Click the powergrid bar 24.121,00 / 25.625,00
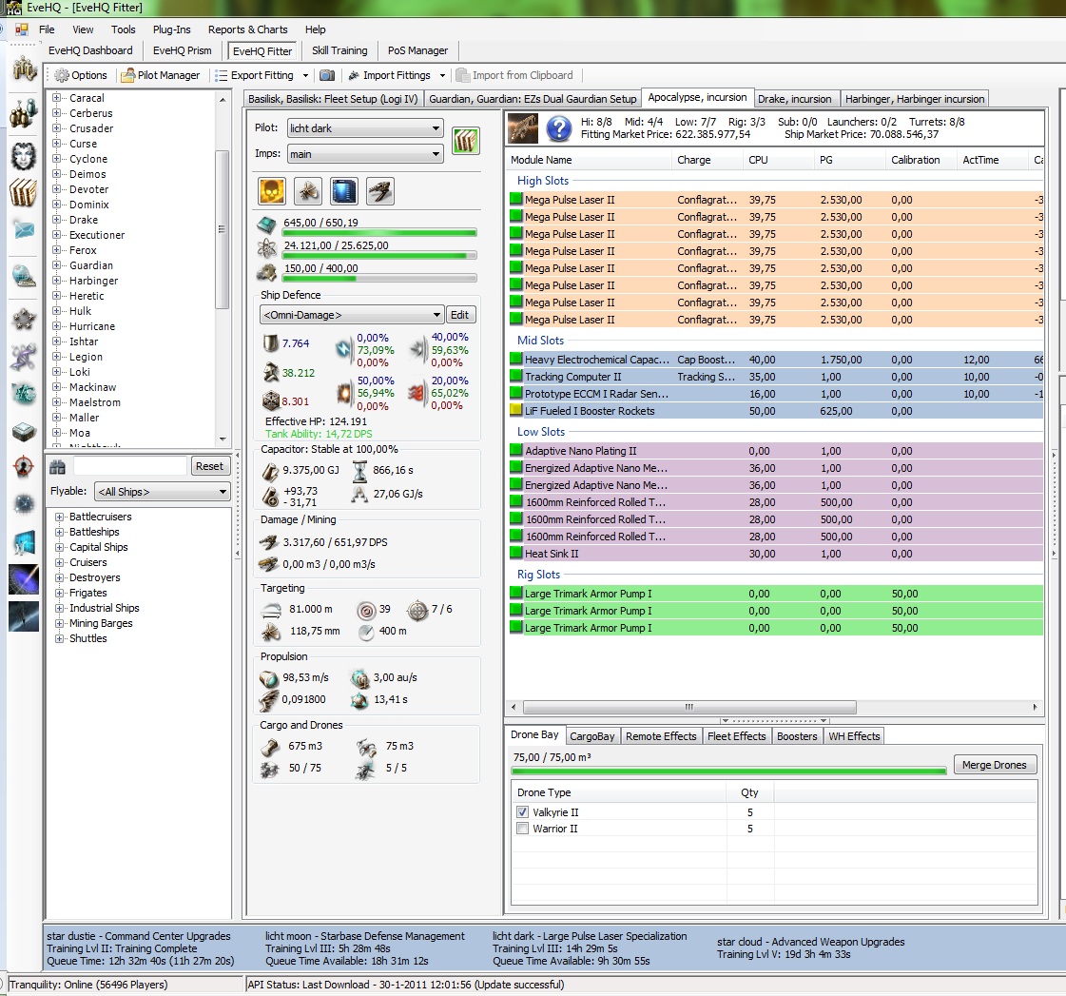1066x996 pixels. [x=379, y=256]
